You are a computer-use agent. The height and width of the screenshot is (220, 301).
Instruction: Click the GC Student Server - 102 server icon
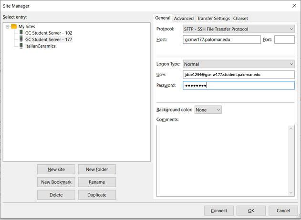pos(21,33)
